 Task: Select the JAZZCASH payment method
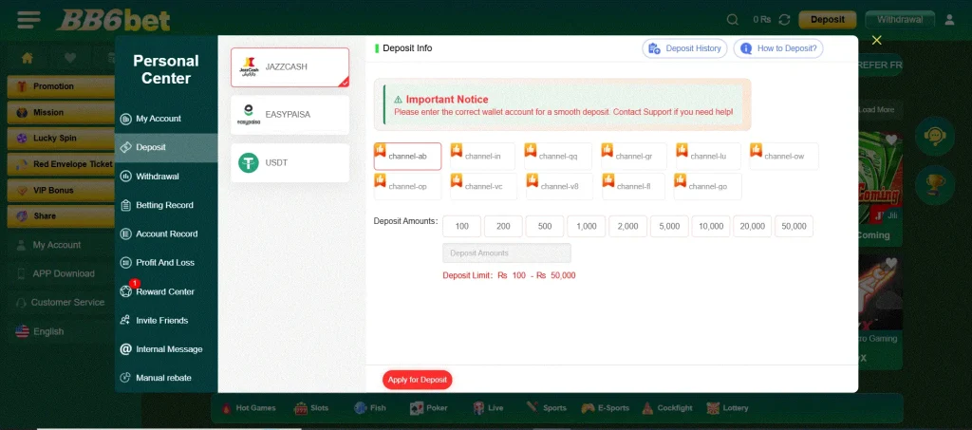[x=290, y=66]
